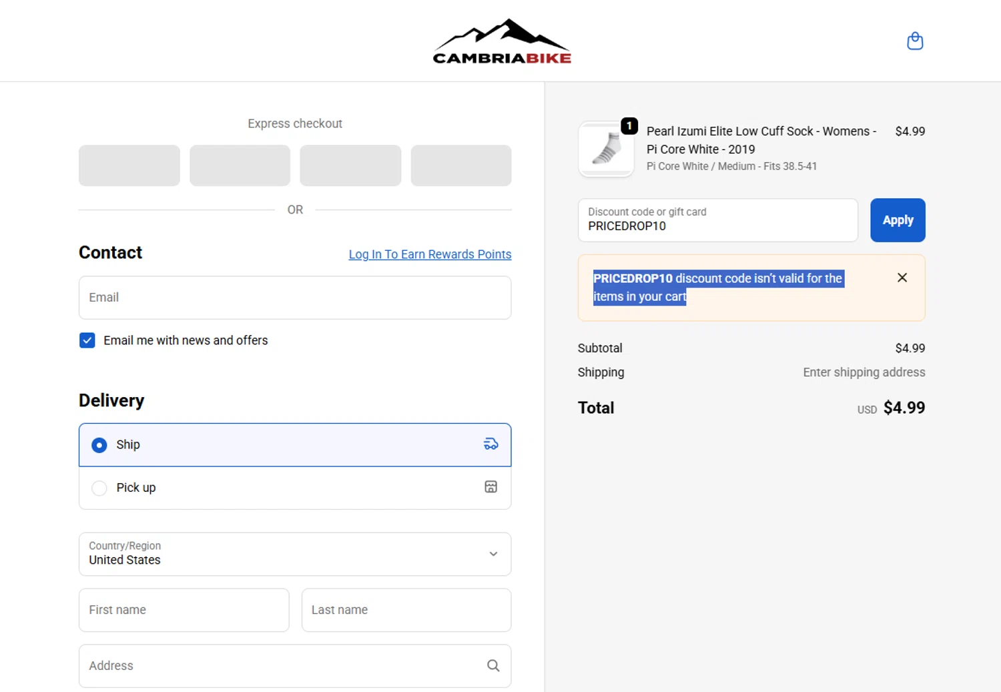1001x692 pixels.
Task: Dismiss the invalid discount code message
Action: pyautogui.click(x=902, y=278)
